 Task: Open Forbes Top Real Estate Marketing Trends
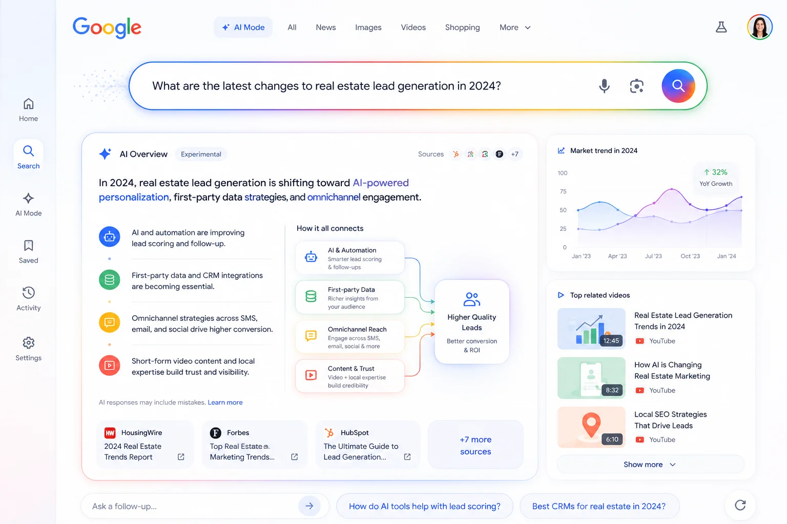click(255, 444)
